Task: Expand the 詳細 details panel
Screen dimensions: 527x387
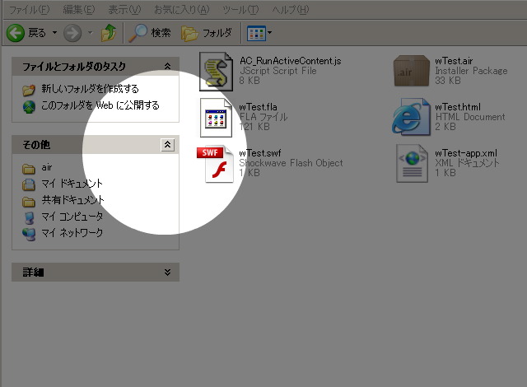Action: click(168, 272)
